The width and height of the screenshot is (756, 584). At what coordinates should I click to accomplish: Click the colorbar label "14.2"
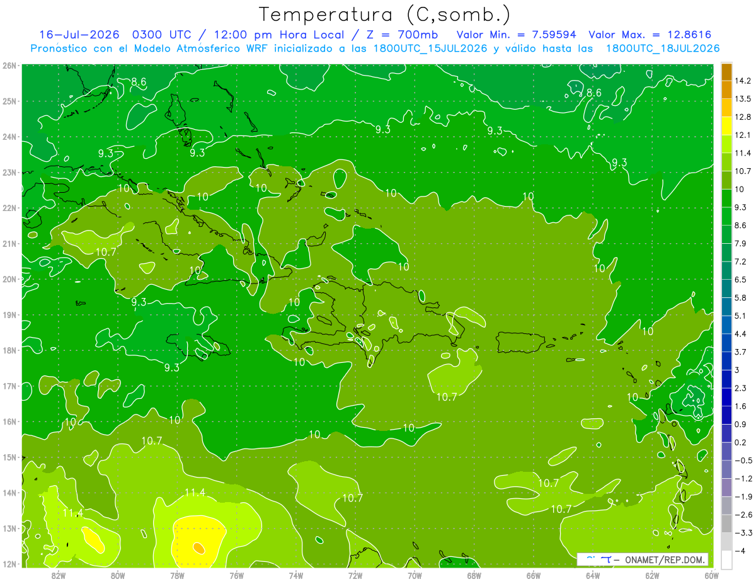tap(743, 81)
